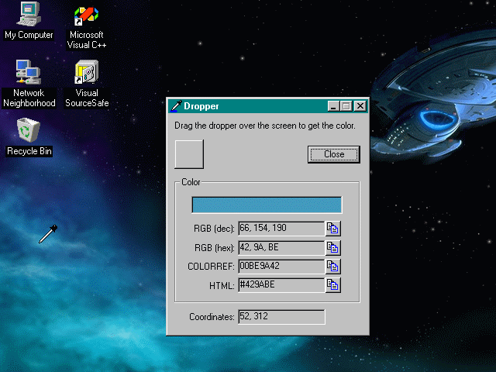This screenshot has height=372, width=496.
Task: Click the dropper source box in Dropper
Action: point(189,154)
